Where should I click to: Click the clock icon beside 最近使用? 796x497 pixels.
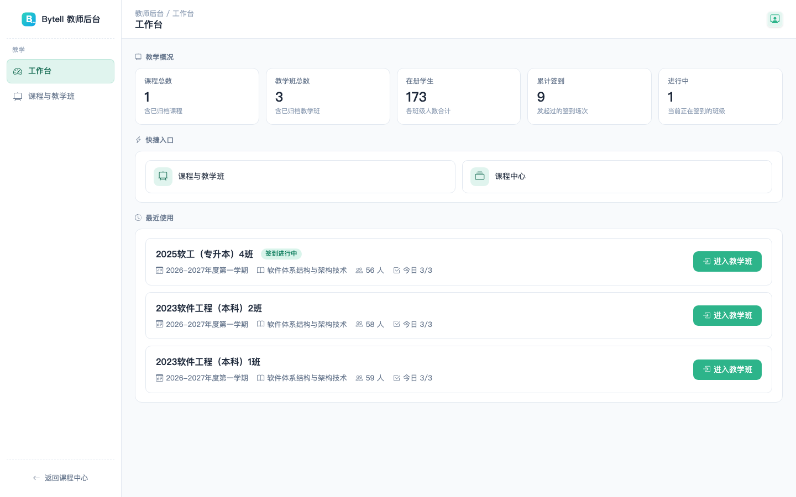coord(138,218)
